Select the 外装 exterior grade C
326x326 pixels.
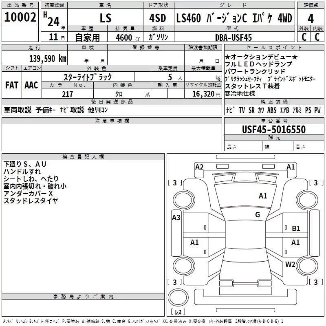304,37
